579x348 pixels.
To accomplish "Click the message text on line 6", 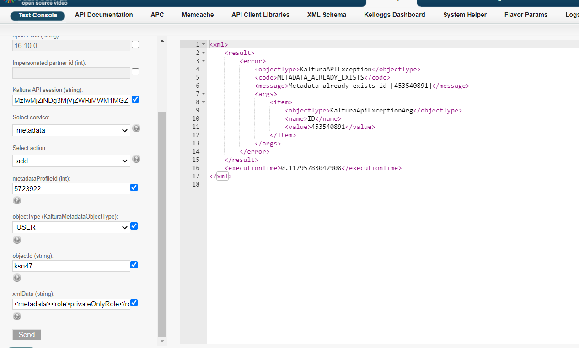I will [x=359, y=86].
